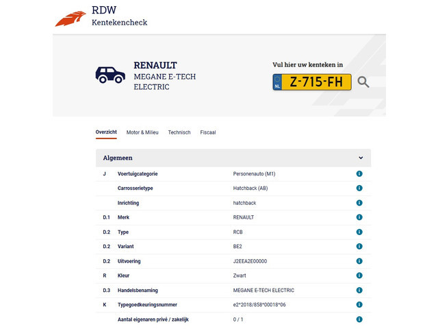438x329 pixels.
Task: Click the magnifying glass search icon
Action: (363, 82)
